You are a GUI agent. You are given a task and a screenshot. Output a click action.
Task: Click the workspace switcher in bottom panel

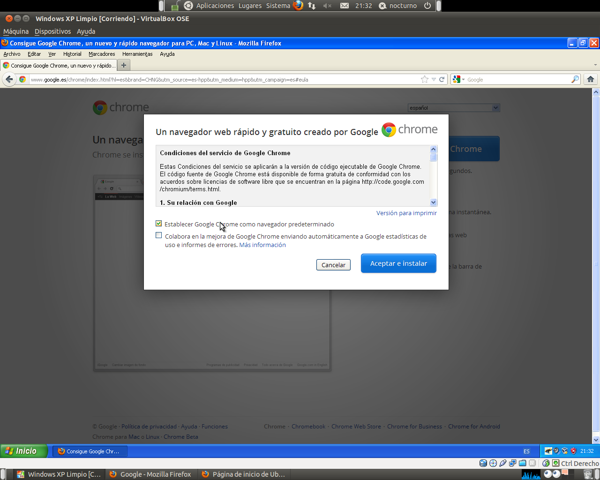(x=568, y=474)
